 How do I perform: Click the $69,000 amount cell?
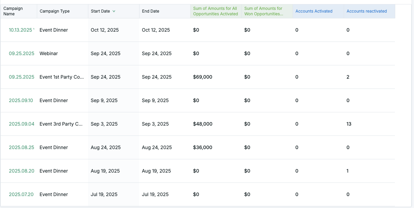(x=203, y=77)
